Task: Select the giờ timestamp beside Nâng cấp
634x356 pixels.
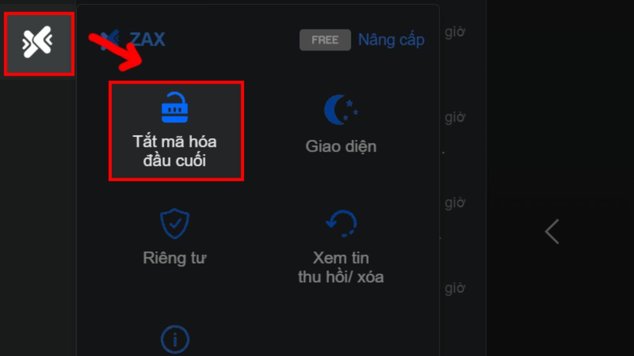Action: coord(455,32)
